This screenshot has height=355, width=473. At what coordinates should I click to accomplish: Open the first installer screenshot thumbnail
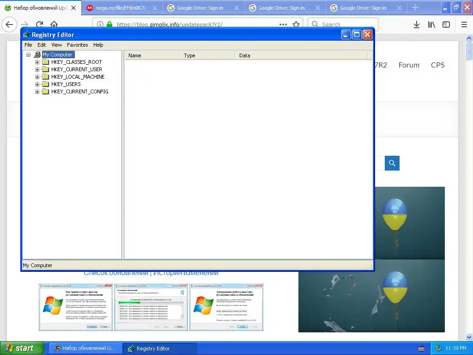tap(76, 307)
